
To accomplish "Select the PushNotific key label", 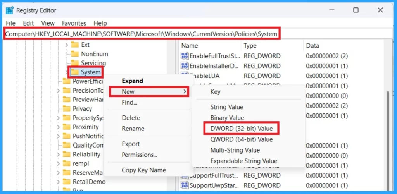I will pyautogui.click(x=88, y=136).
